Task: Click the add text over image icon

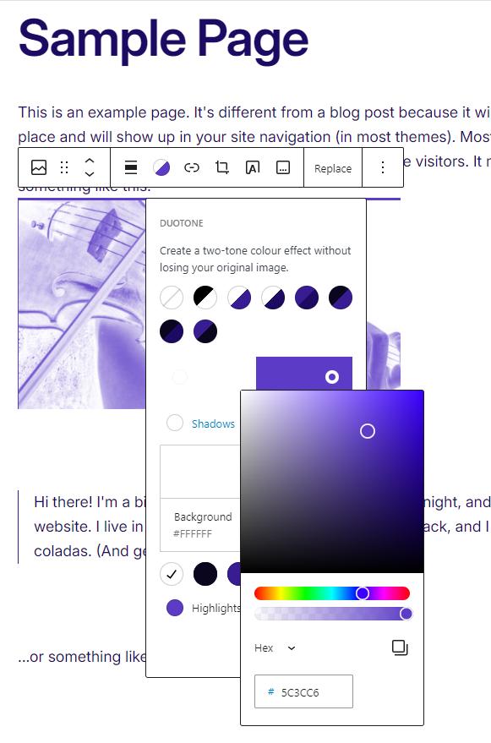Action: coord(253,167)
